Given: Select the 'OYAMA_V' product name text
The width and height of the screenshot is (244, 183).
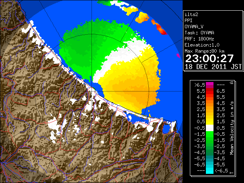Looking at the screenshot, I should (x=194, y=27).
